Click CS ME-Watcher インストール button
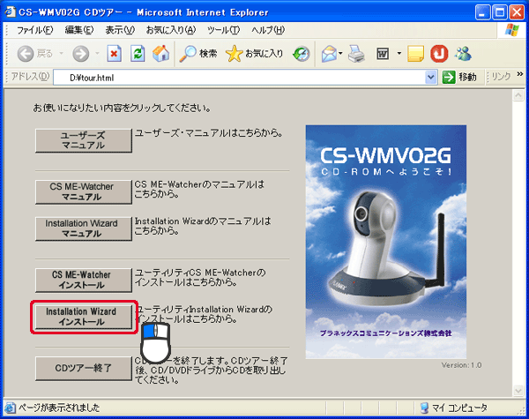Viewport: 529px width, 419px height. pyautogui.click(x=84, y=280)
